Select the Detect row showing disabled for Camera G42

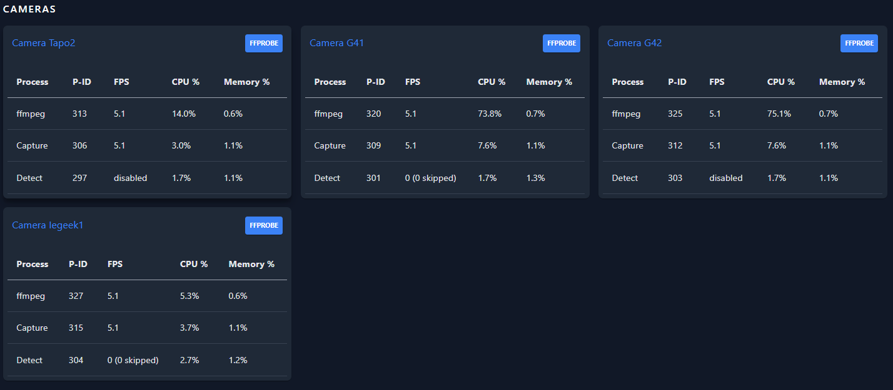pos(742,178)
